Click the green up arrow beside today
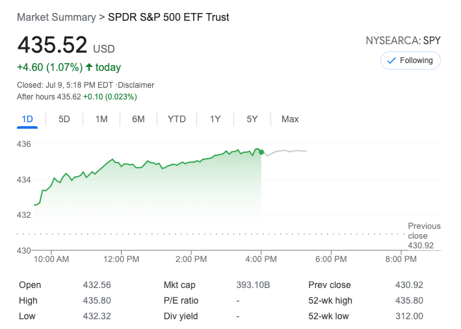The width and height of the screenshot is (461, 329). tap(89, 68)
